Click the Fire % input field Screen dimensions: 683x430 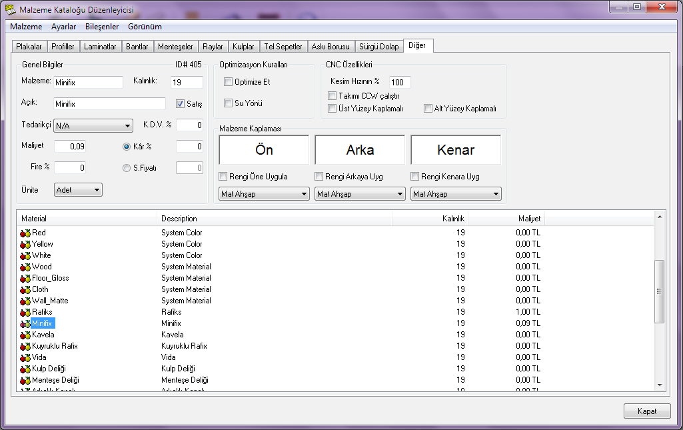70,168
